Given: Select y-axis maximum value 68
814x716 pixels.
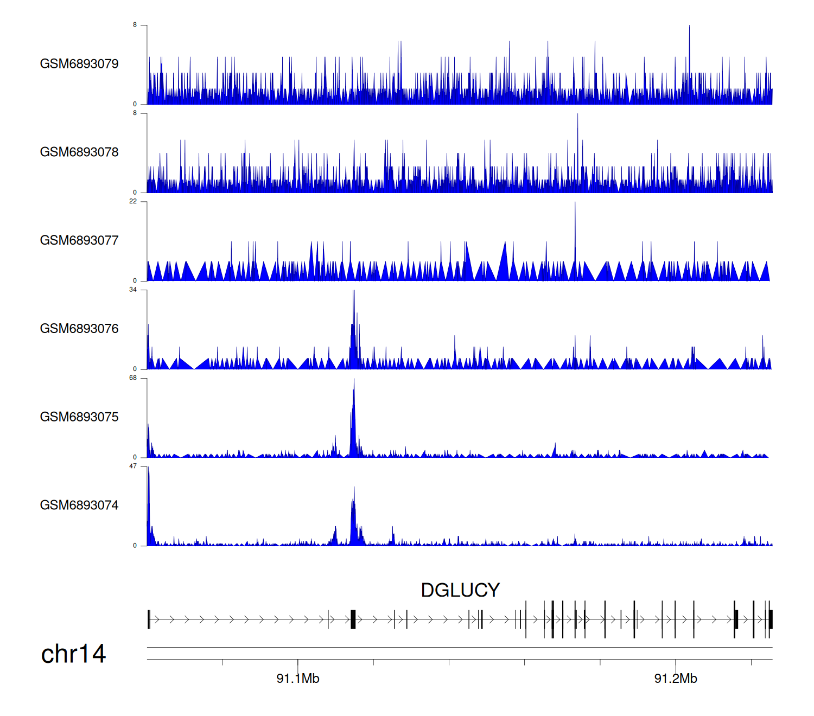Looking at the screenshot, I should (x=133, y=378).
